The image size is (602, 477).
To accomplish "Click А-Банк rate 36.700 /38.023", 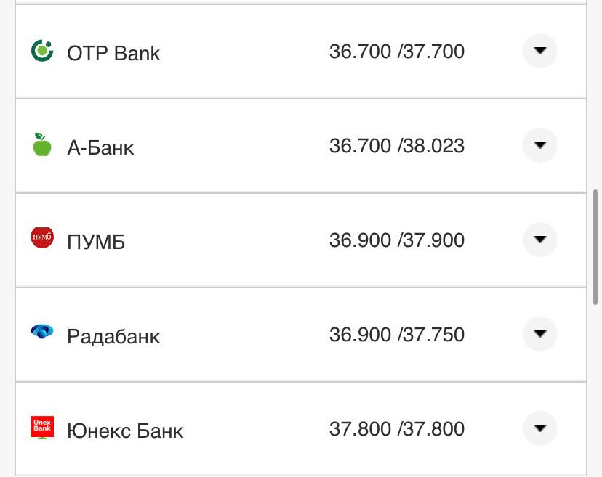I will point(396,146).
